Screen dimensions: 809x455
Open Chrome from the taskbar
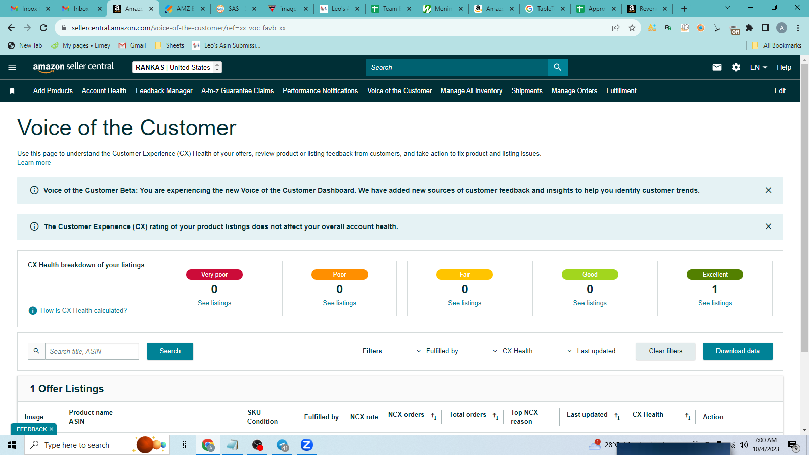(208, 445)
